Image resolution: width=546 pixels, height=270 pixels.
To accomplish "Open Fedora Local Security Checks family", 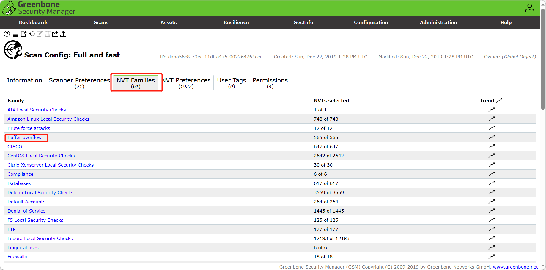I will (40, 238).
